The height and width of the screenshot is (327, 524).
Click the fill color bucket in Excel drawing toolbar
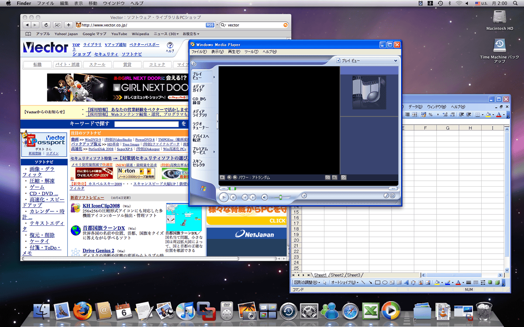437,283
